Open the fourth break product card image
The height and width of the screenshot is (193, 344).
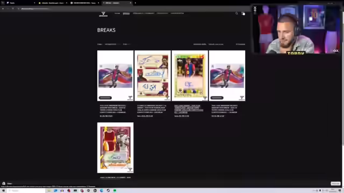tap(227, 76)
